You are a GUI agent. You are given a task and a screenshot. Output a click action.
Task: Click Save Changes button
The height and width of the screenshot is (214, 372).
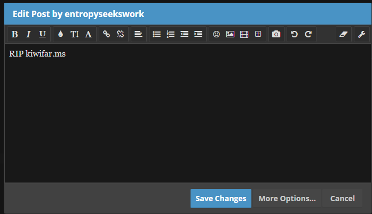pos(221,199)
